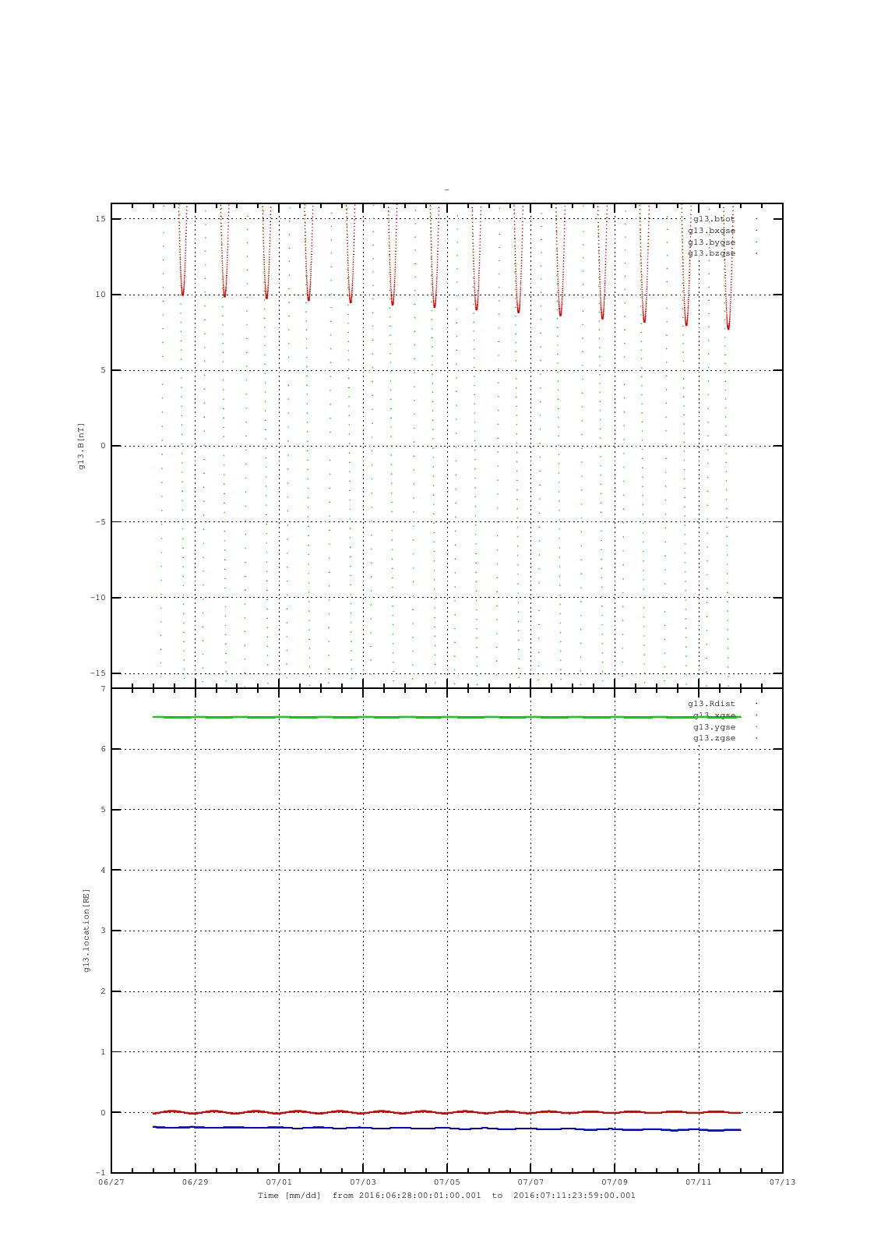Click the green line near 6.5 RE

(x=446, y=717)
